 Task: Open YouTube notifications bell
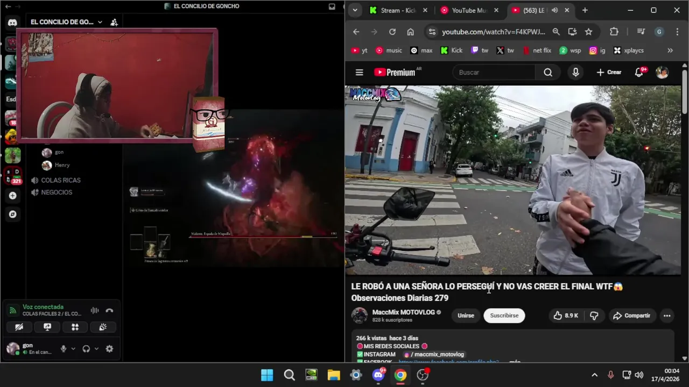click(x=639, y=72)
